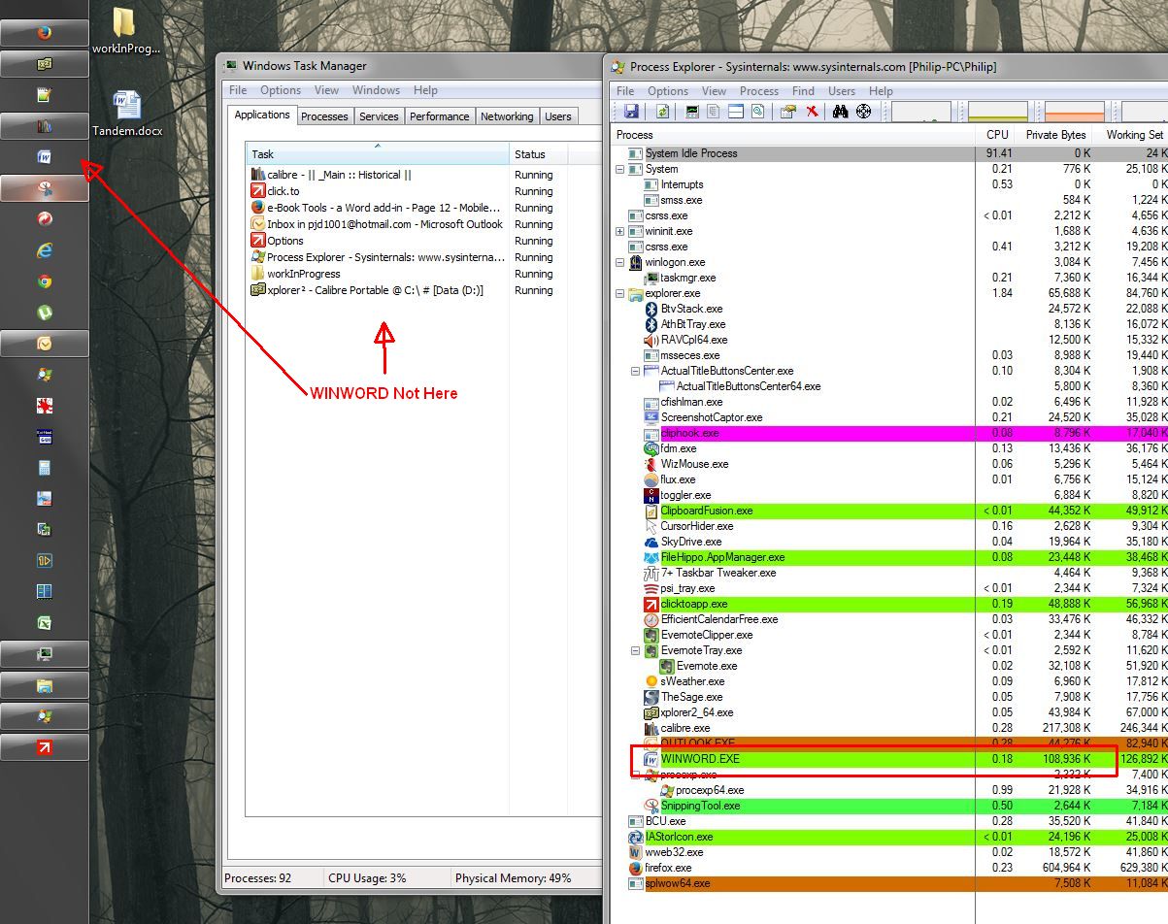Click the binoculars Find icon
This screenshot has width=1168, height=924.
tap(840, 112)
